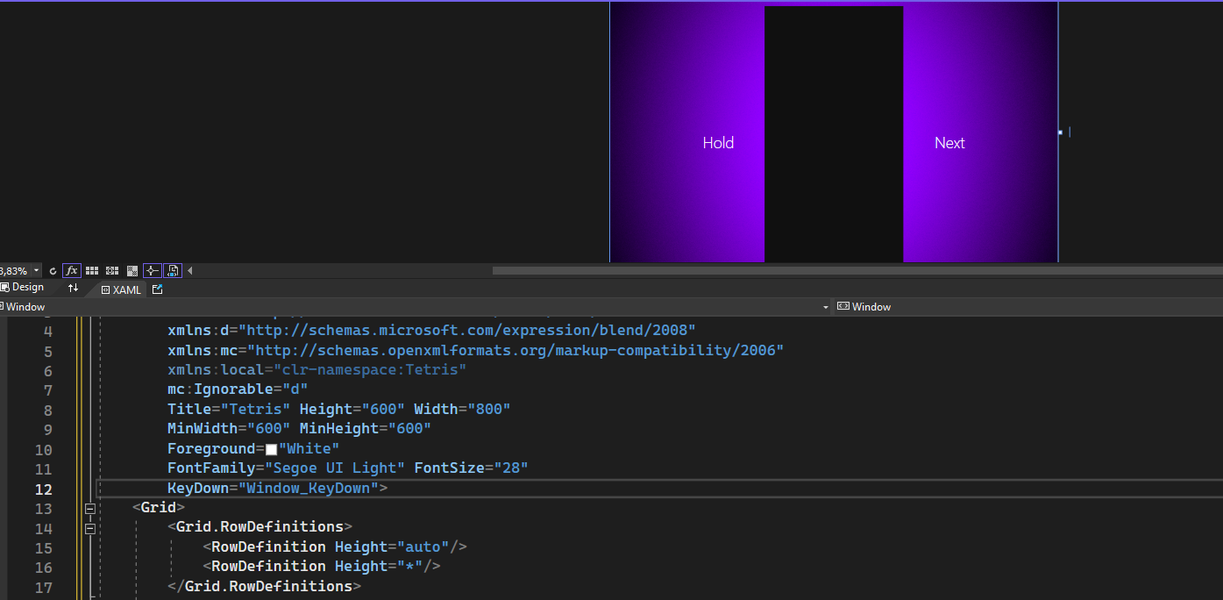
Task: Switch to the Design tab
Action: 23,287
